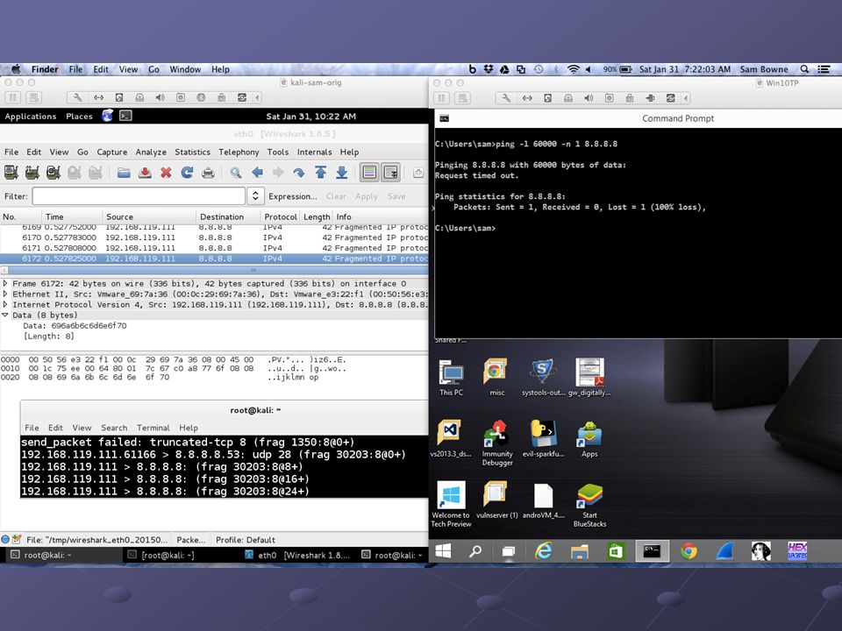The width and height of the screenshot is (842, 631).
Task: Click the Wireshark display filter input field
Action: tap(139, 196)
